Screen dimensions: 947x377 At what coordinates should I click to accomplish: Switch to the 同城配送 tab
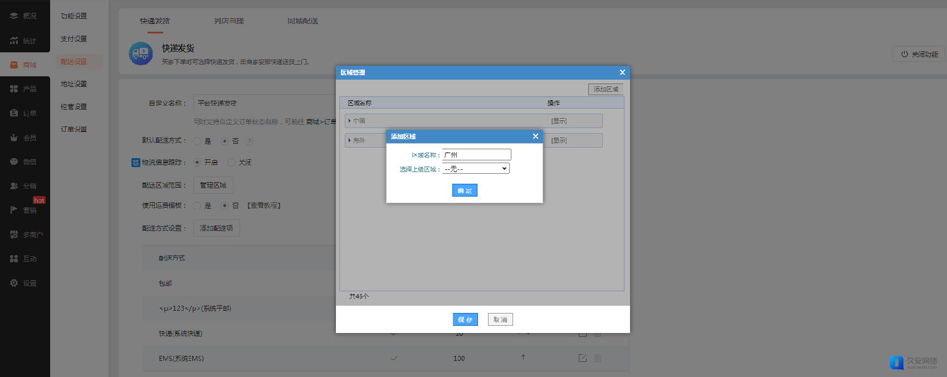(302, 21)
